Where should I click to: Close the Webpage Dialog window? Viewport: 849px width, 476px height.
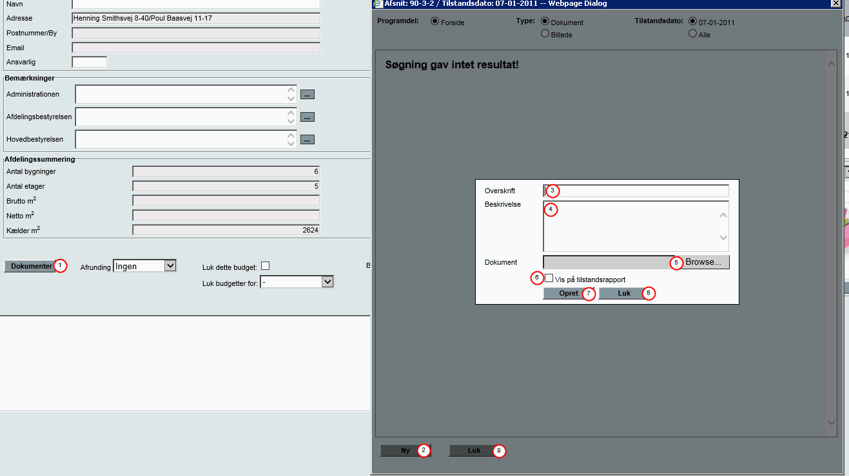pos(835,3)
